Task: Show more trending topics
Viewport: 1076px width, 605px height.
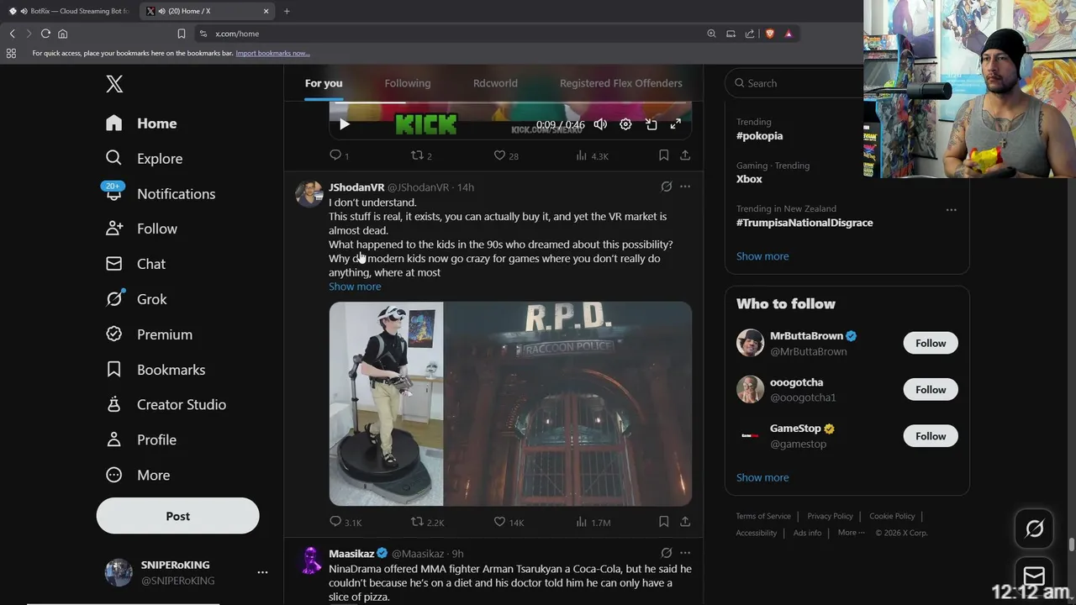Action: pos(762,256)
